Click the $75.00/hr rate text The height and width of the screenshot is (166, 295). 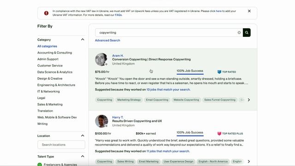coord(102,72)
